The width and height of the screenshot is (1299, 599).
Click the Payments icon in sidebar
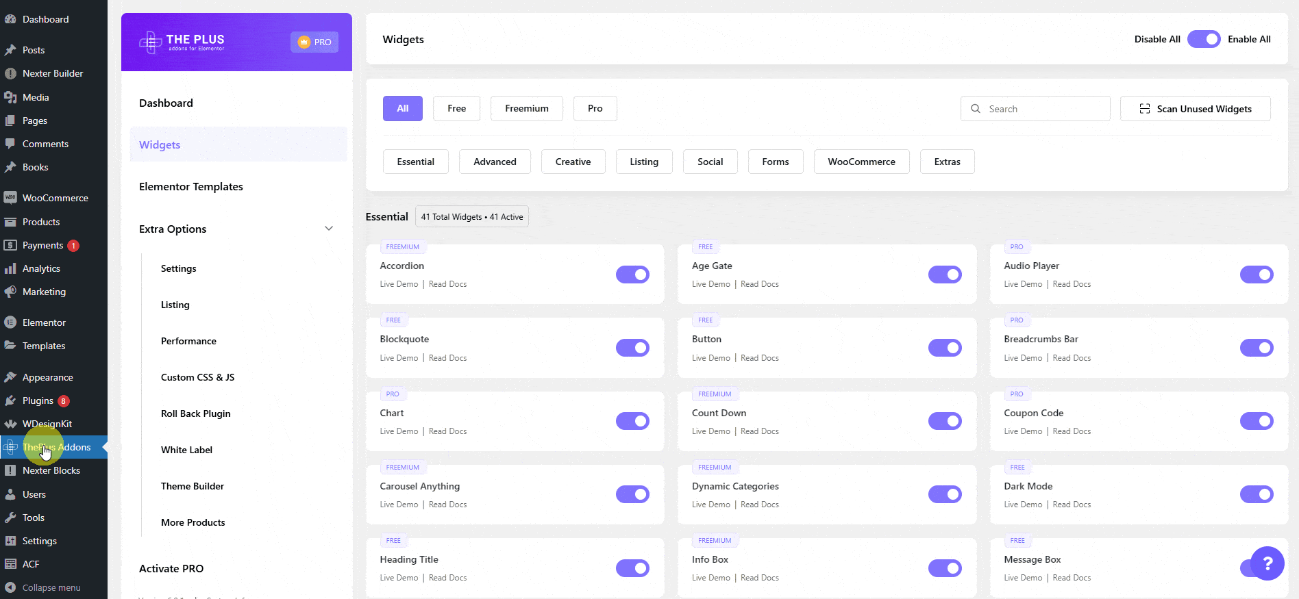10,245
